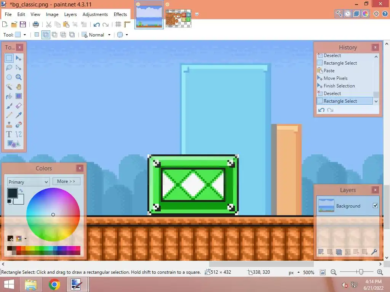Open the Effects menu
This screenshot has width=390, height=292.
point(120,14)
